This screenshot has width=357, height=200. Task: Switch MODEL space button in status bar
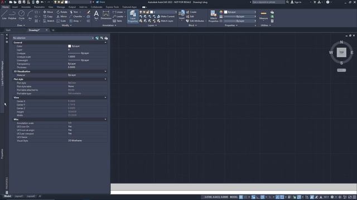tap(234, 197)
